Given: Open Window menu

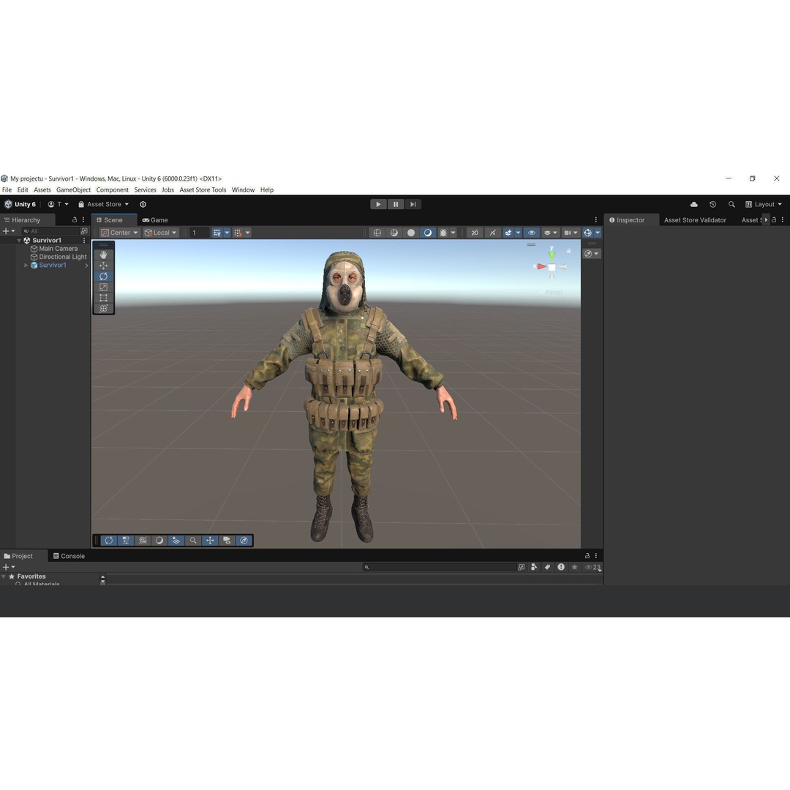Looking at the screenshot, I should coord(244,190).
